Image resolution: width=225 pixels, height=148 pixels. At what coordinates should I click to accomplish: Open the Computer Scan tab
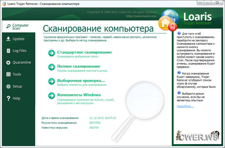(19, 26)
